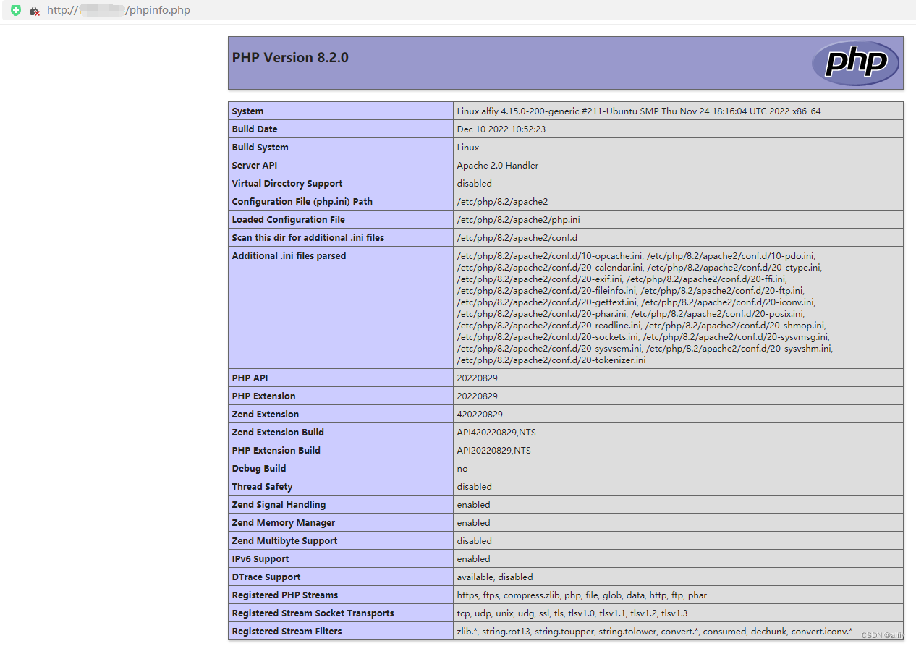Click the Zend Signal Handling label
This screenshot has width=916, height=646.
click(279, 505)
